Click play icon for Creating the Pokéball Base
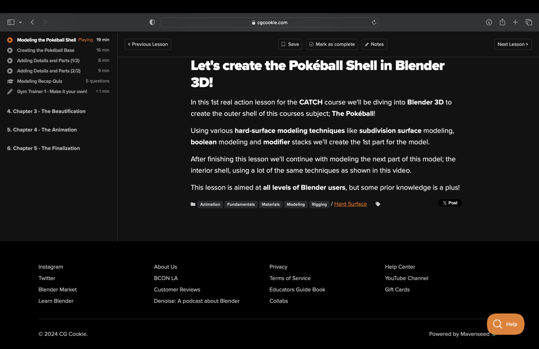 click(10, 50)
